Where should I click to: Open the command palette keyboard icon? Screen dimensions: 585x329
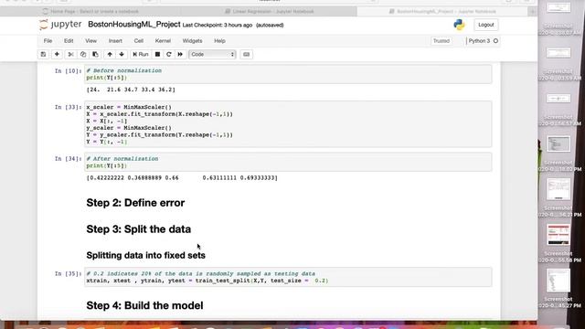point(246,55)
